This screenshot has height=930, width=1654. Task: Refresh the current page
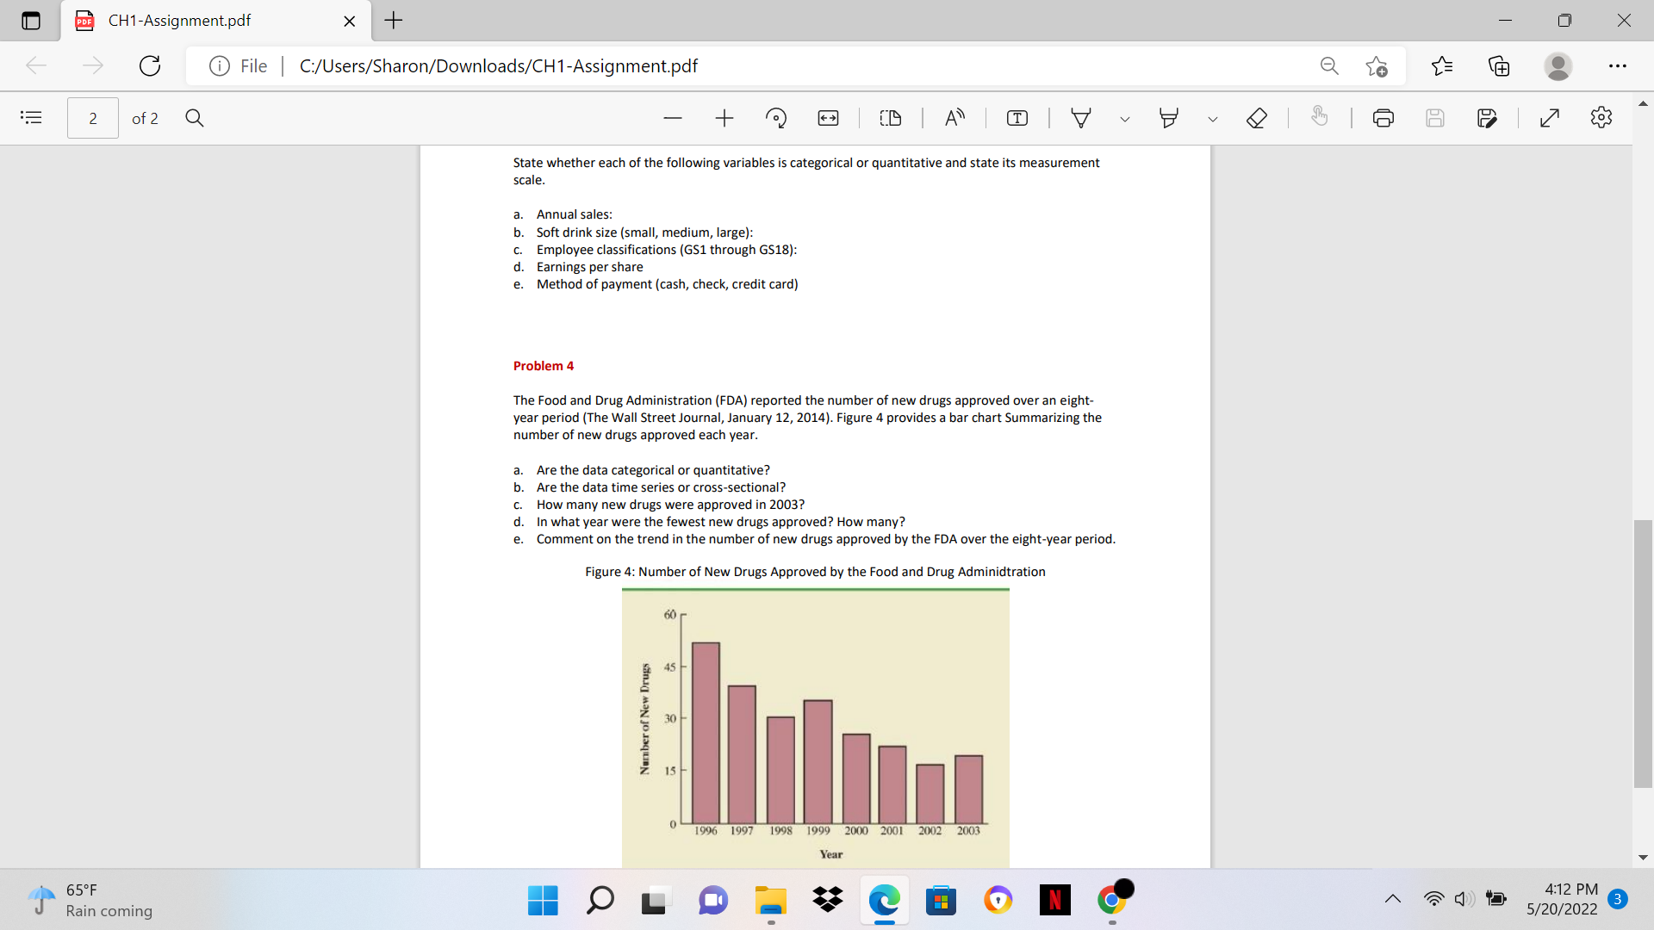click(x=149, y=66)
